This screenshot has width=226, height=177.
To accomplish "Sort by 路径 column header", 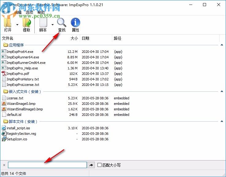I will point(166,38).
